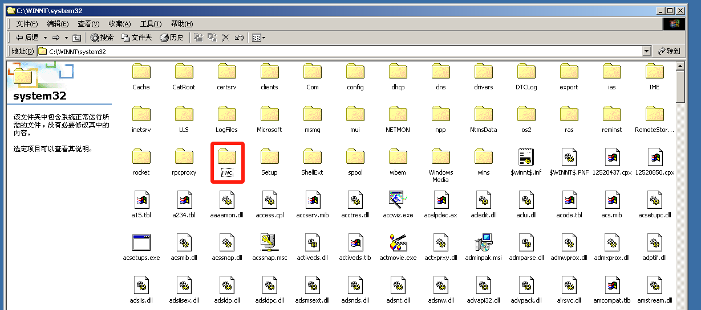
Task: Click the Copy To toolbar icon
Action: coord(212,38)
